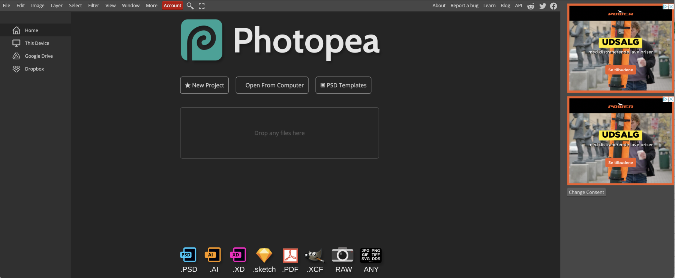The height and width of the screenshot is (278, 675).
Task: Open Photopea's Reddit page icon
Action: pos(531,6)
